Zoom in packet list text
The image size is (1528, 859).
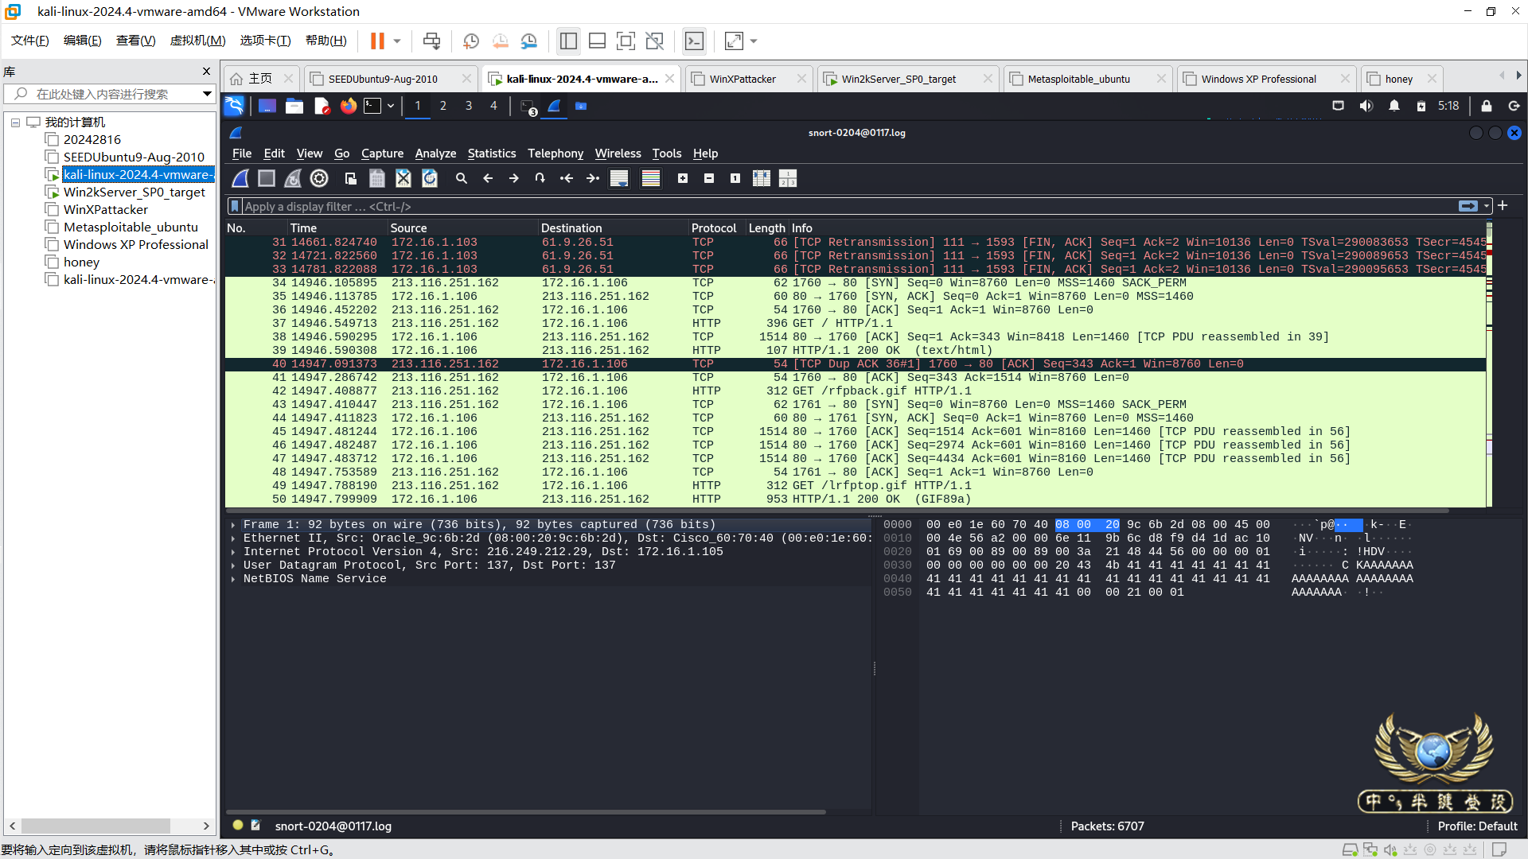click(683, 178)
